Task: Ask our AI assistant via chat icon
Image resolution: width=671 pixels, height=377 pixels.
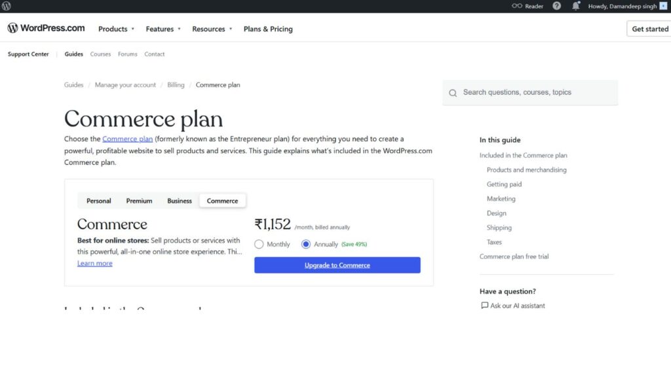Action: click(484, 305)
